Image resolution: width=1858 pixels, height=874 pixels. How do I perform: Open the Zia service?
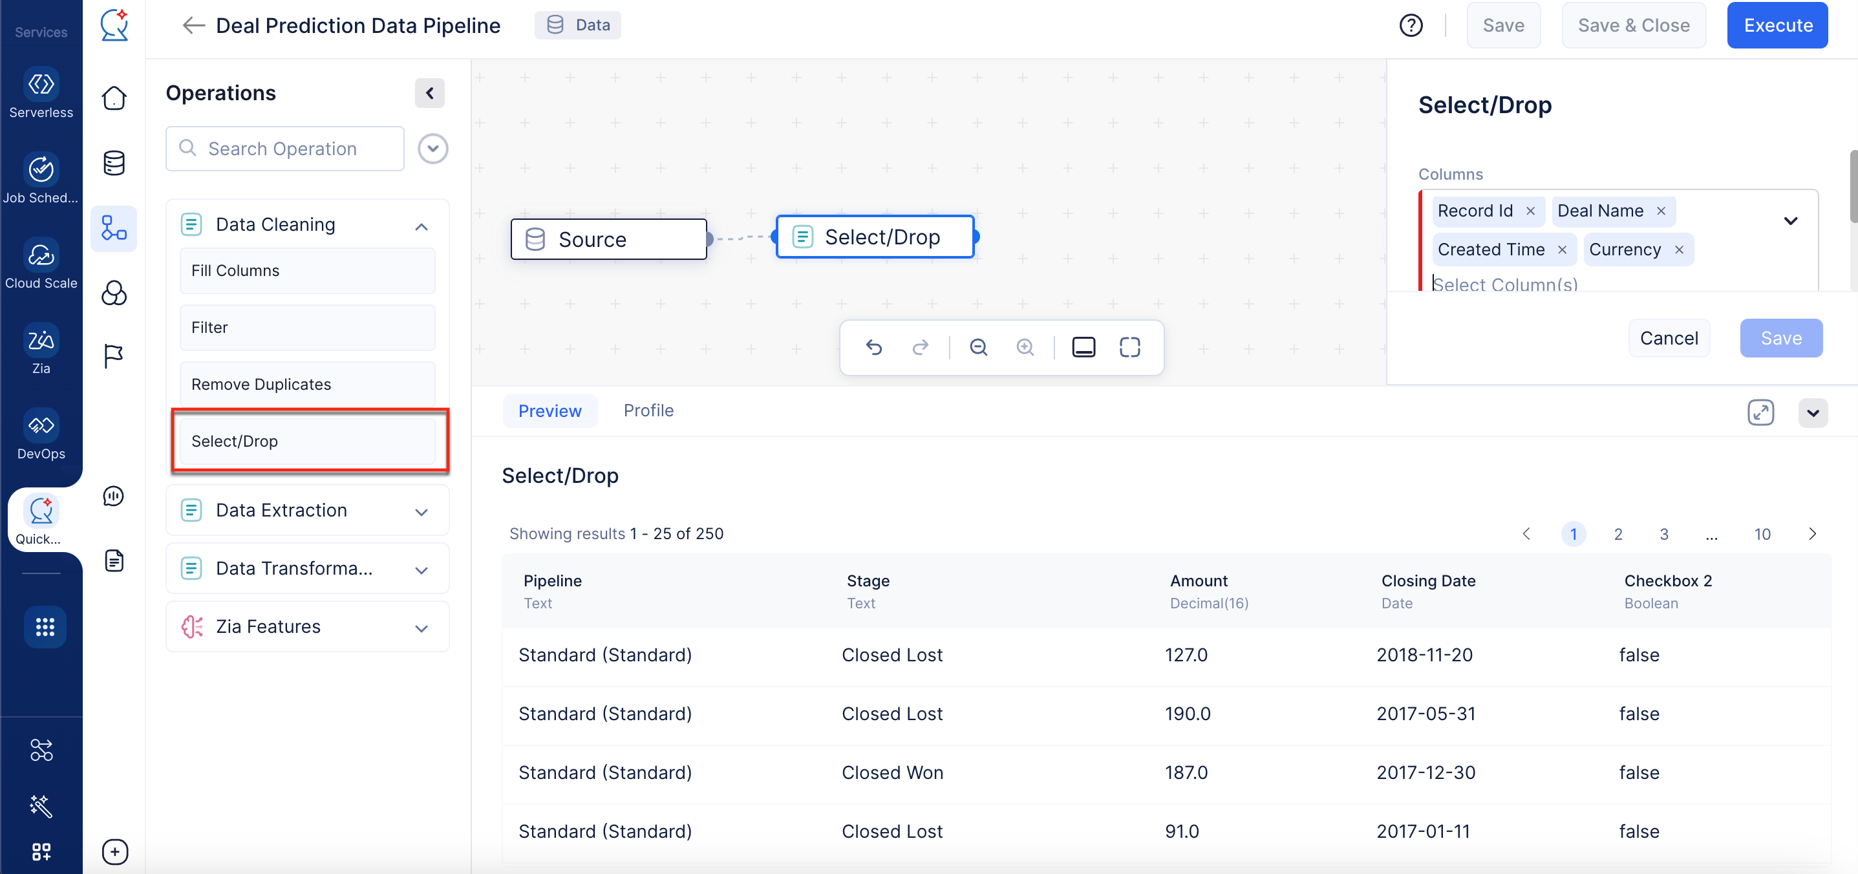(x=41, y=349)
